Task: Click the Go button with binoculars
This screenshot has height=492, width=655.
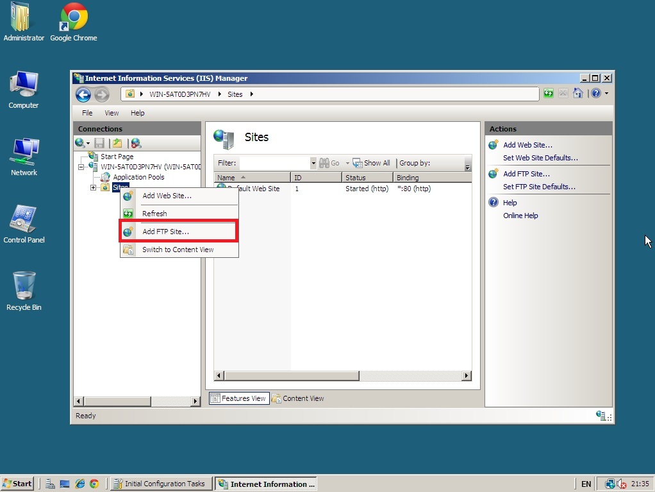Action: [329, 163]
